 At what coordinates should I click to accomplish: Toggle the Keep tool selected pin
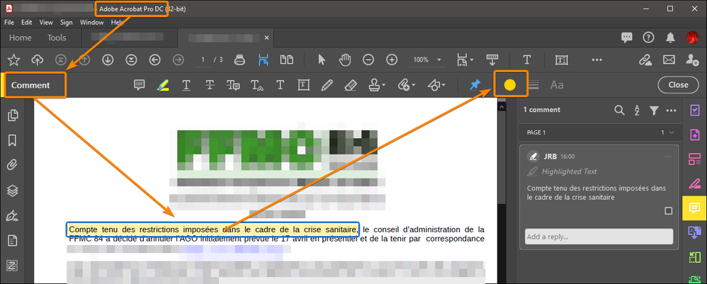click(475, 85)
